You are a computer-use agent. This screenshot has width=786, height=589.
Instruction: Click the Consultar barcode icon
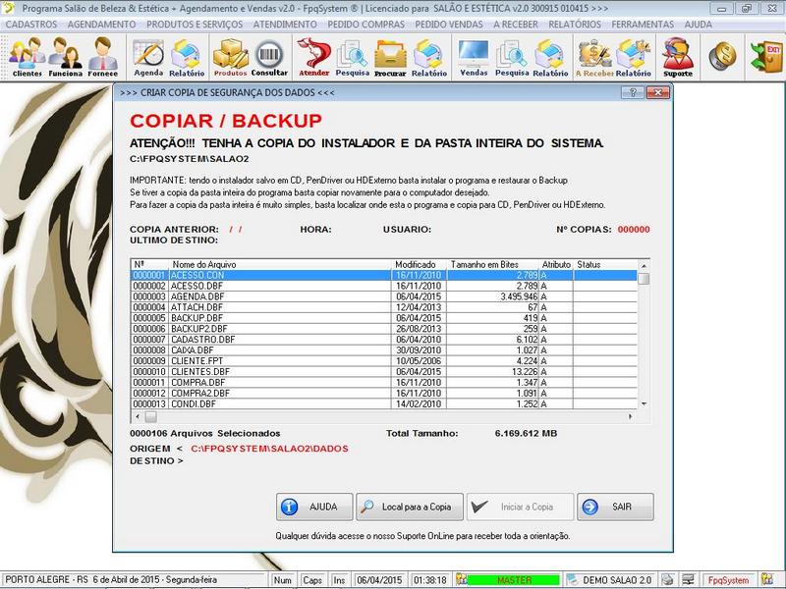[x=269, y=57]
